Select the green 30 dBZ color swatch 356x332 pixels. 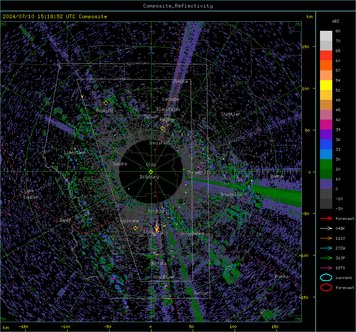326,164
